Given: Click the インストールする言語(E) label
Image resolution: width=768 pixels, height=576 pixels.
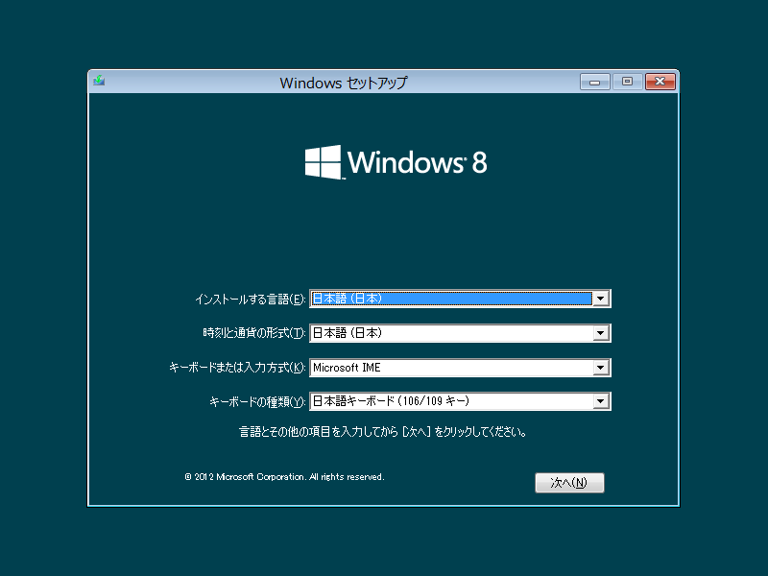Looking at the screenshot, I should click(250, 300).
